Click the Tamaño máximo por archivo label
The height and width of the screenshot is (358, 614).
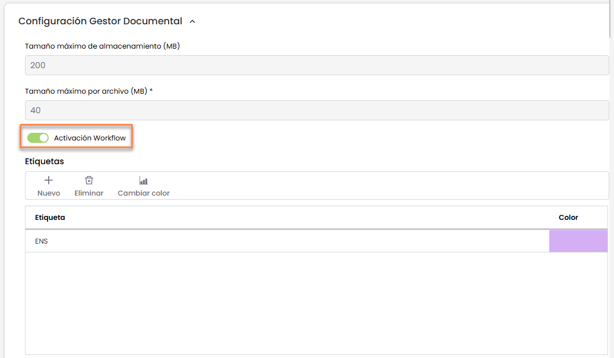[x=89, y=91]
